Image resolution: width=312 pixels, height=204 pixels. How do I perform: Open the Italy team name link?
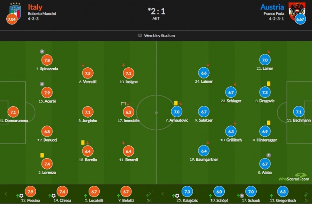coord(35,7)
